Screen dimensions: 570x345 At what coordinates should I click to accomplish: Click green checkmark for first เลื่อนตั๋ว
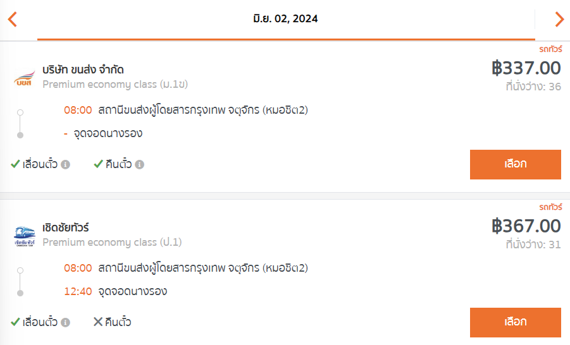coord(15,164)
